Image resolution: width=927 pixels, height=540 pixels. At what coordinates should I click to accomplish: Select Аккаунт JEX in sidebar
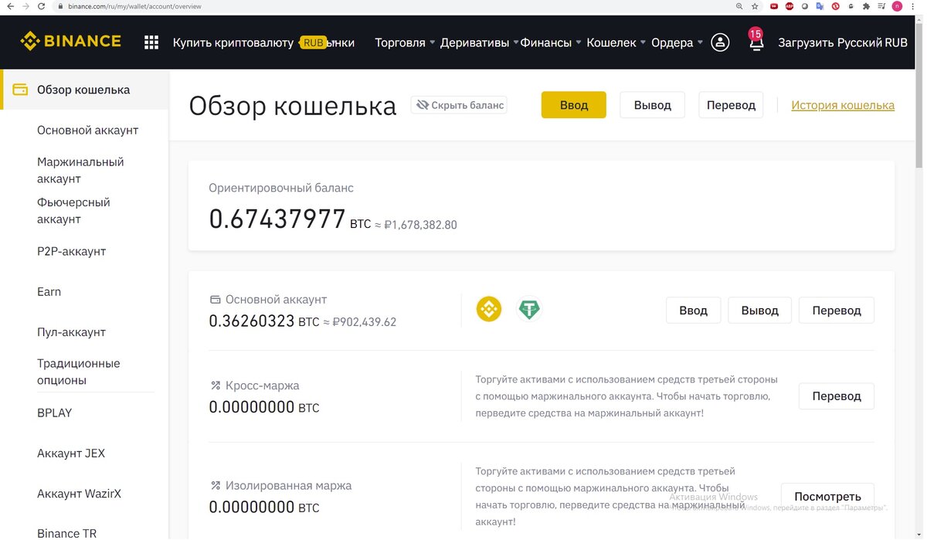pyautogui.click(x=71, y=453)
